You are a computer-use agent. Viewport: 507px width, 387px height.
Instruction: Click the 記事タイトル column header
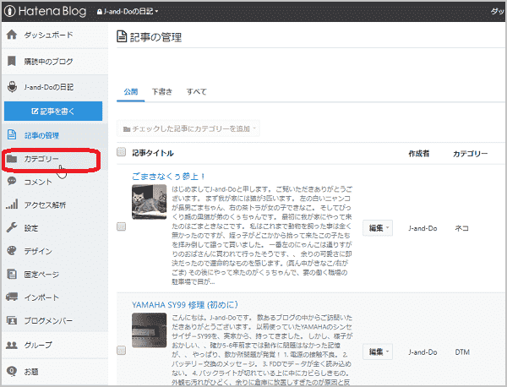point(153,153)
